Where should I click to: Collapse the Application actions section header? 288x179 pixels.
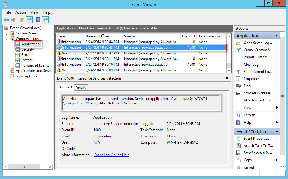(277, 36)
